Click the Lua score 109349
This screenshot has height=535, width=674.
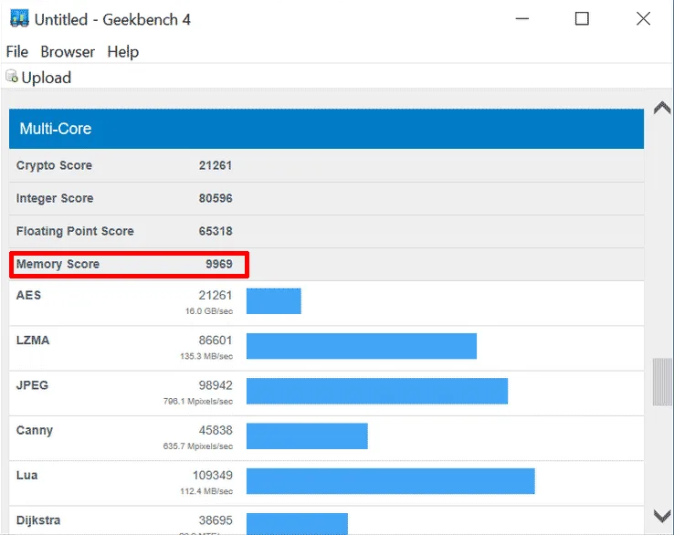click(213, 476)
